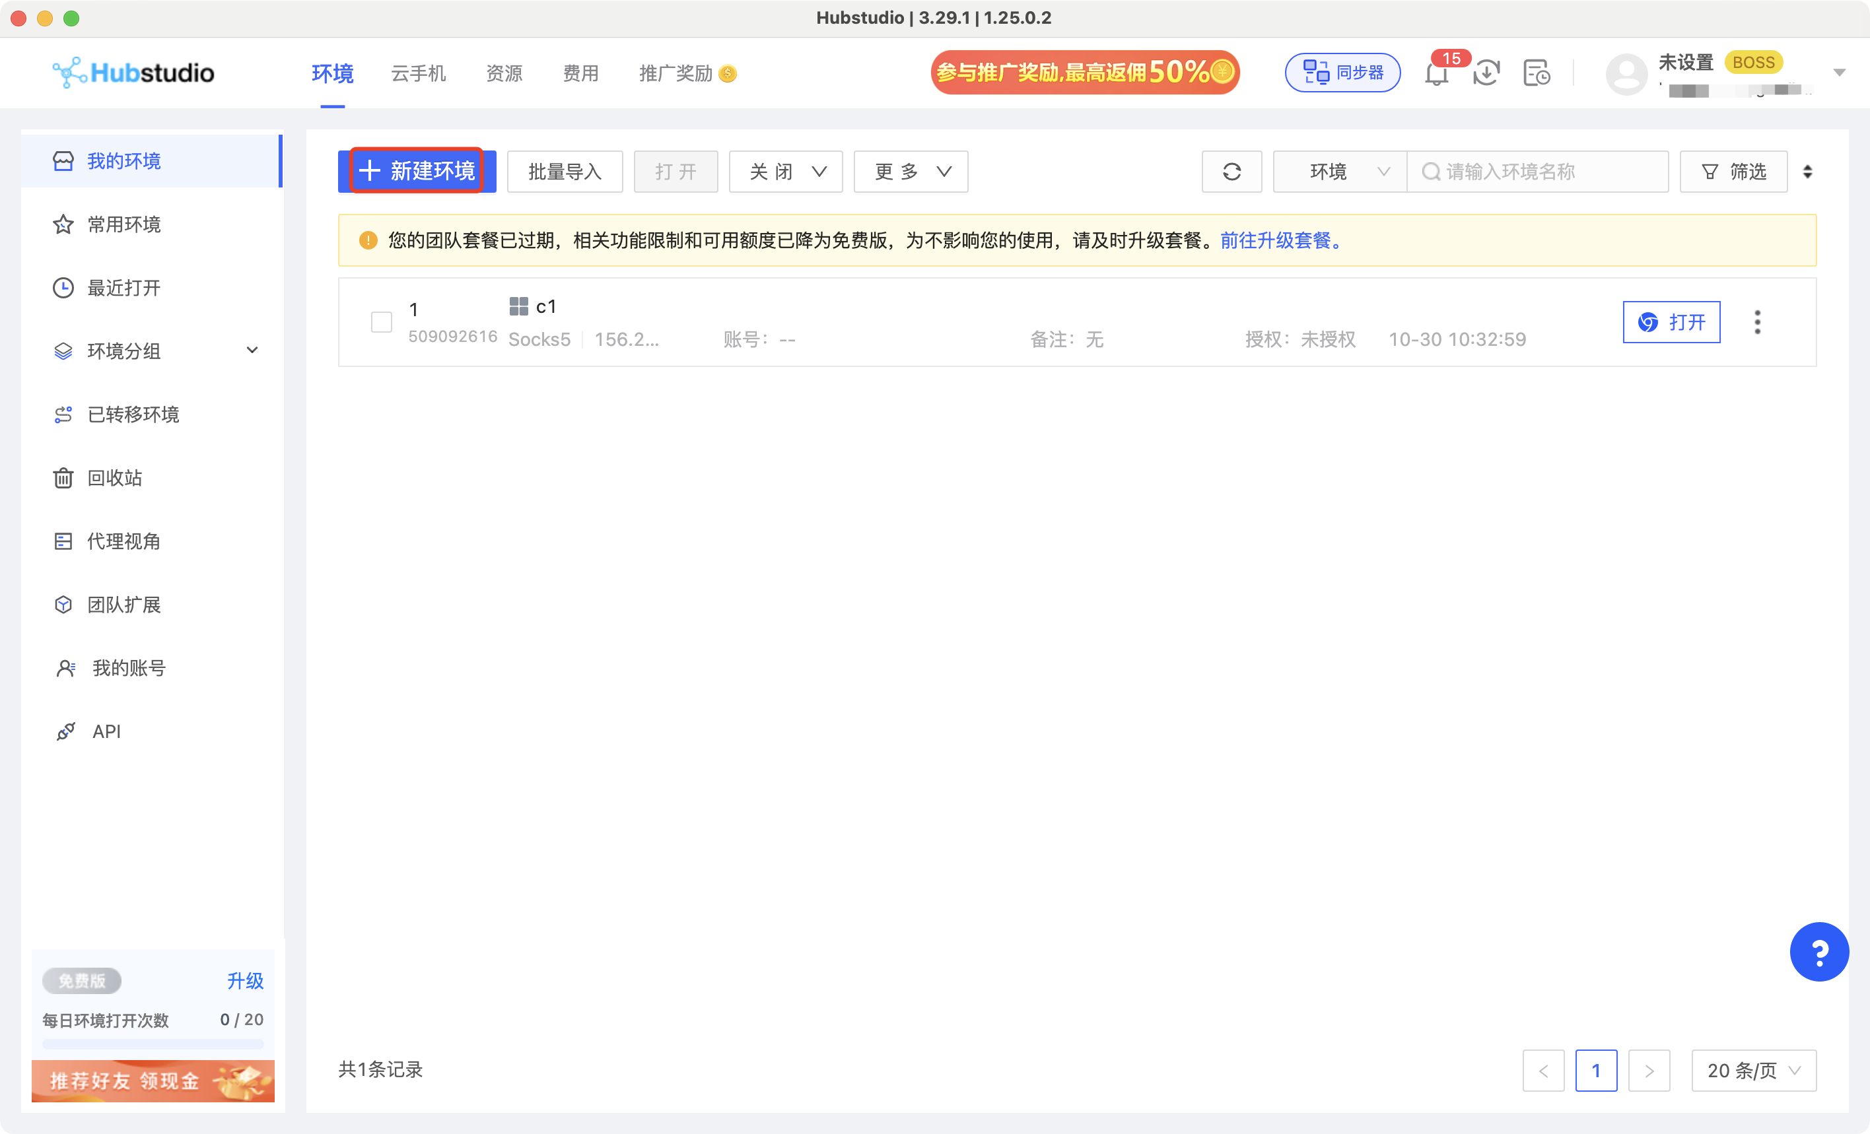
Task: Open the notifications bell icon
Action: point(1436,73)
